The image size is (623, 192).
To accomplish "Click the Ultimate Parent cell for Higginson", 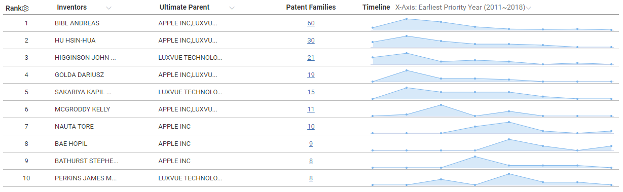I will point(190,58).
